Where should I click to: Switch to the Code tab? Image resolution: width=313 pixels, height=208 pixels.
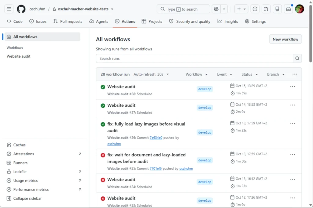point(15,21)
